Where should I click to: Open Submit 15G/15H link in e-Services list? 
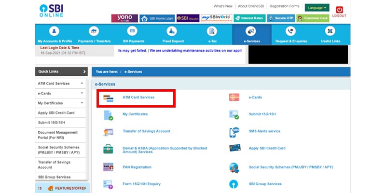click(262, 114)
